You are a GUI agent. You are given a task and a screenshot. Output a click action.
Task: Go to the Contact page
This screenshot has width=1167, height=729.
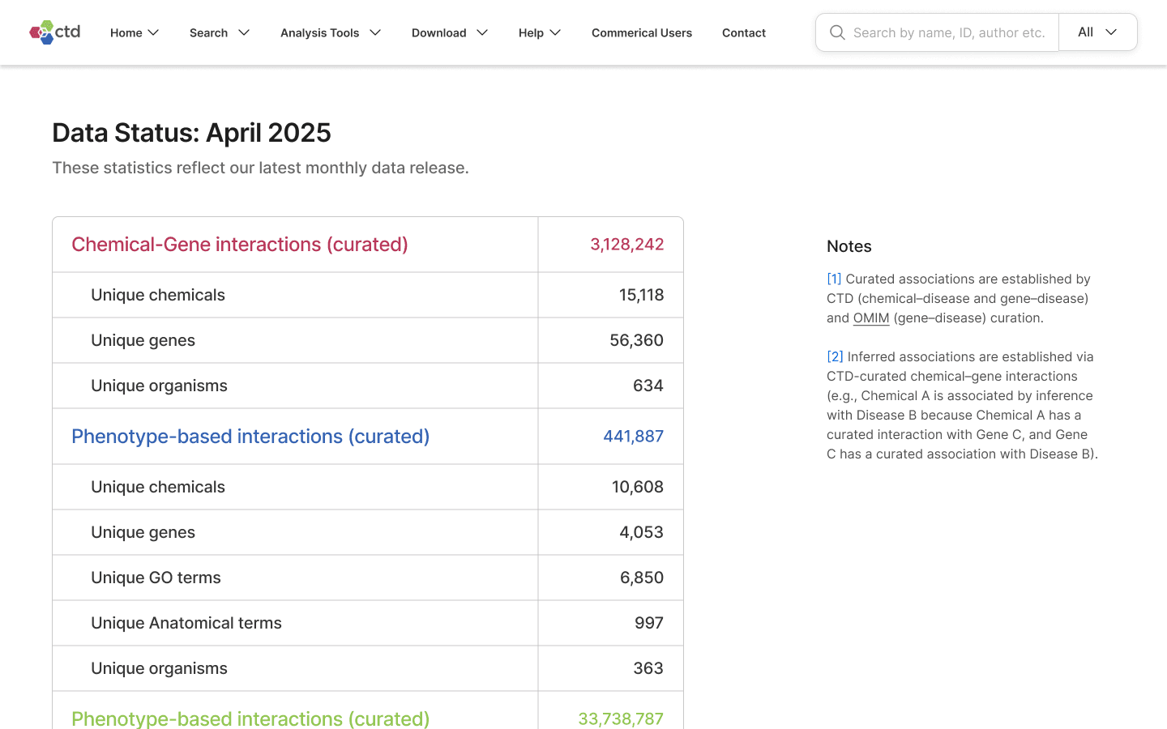tap(744, 32)
